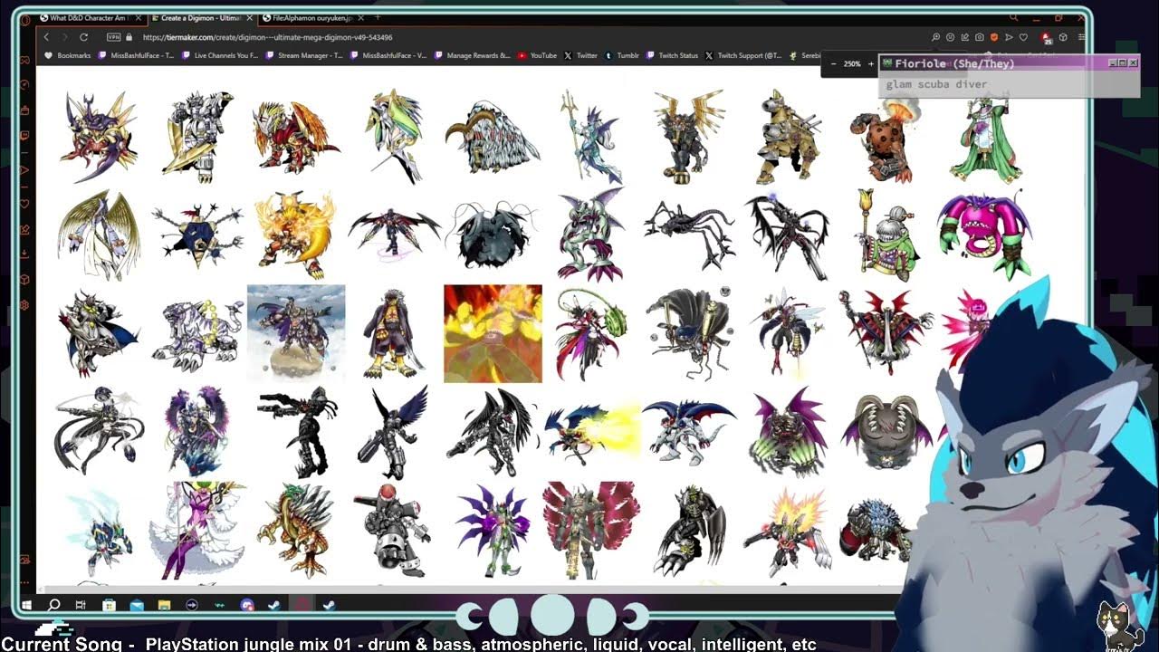Open the orange ad blocker shield

pos(993,37)
